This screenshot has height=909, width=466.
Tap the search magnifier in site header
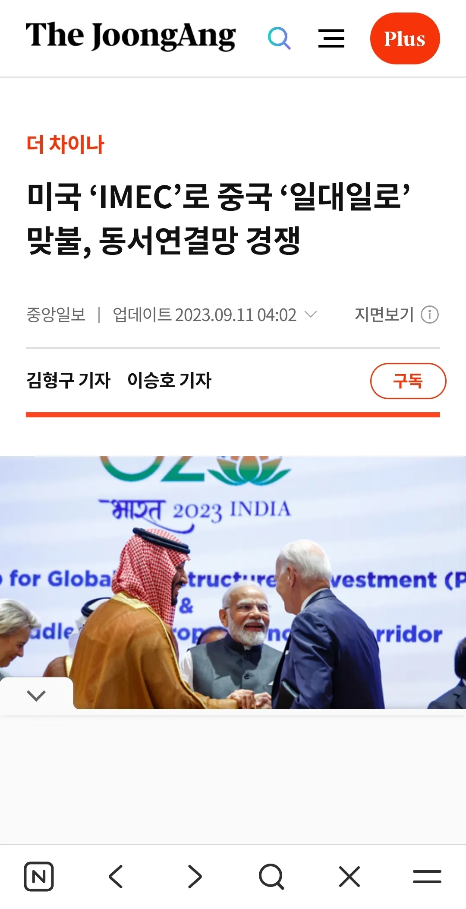click(x=279, y=38)
